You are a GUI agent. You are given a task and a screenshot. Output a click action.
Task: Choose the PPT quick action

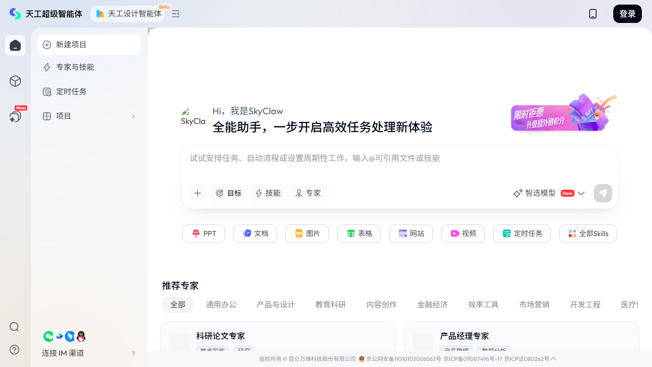pyautogui.click(x=204, y=233)
